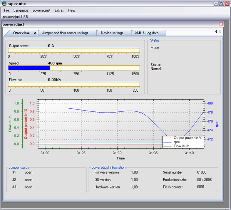Screen dimensions: 231x210
Task: Click the 'OS version' label
Action: tap(102, 180)
